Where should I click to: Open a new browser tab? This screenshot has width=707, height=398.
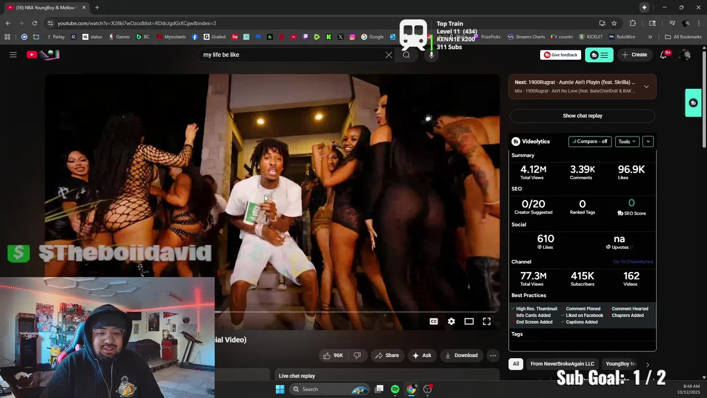coord(97,7)
